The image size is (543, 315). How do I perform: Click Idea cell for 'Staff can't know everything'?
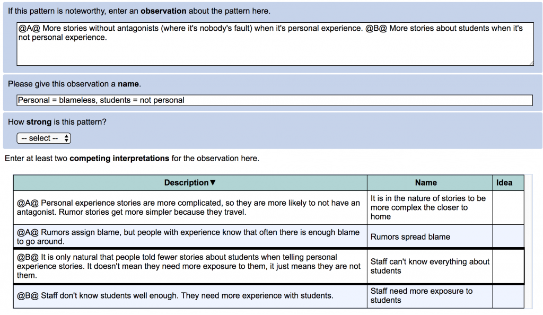507,266
